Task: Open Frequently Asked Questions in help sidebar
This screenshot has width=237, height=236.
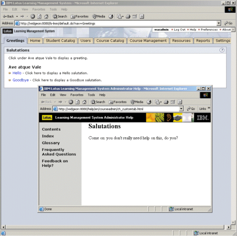Action: tap(59, 152)
